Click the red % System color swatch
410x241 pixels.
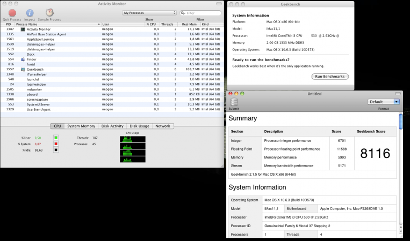tap(56, 144)
